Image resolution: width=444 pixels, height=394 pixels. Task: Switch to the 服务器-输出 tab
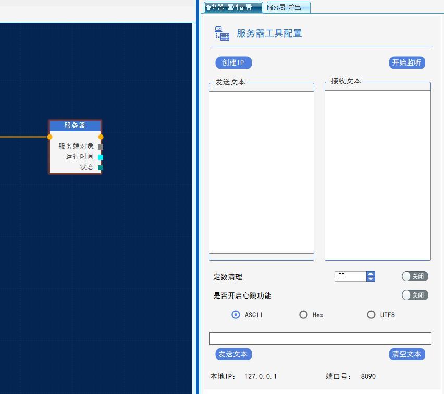(286, 7)
